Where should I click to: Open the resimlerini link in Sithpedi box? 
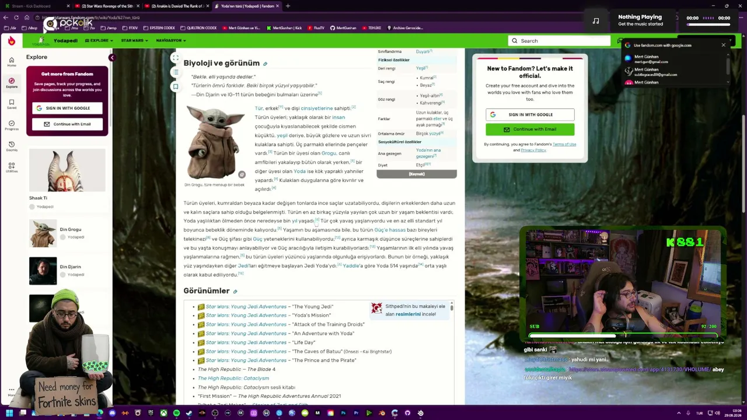point(408,314)
